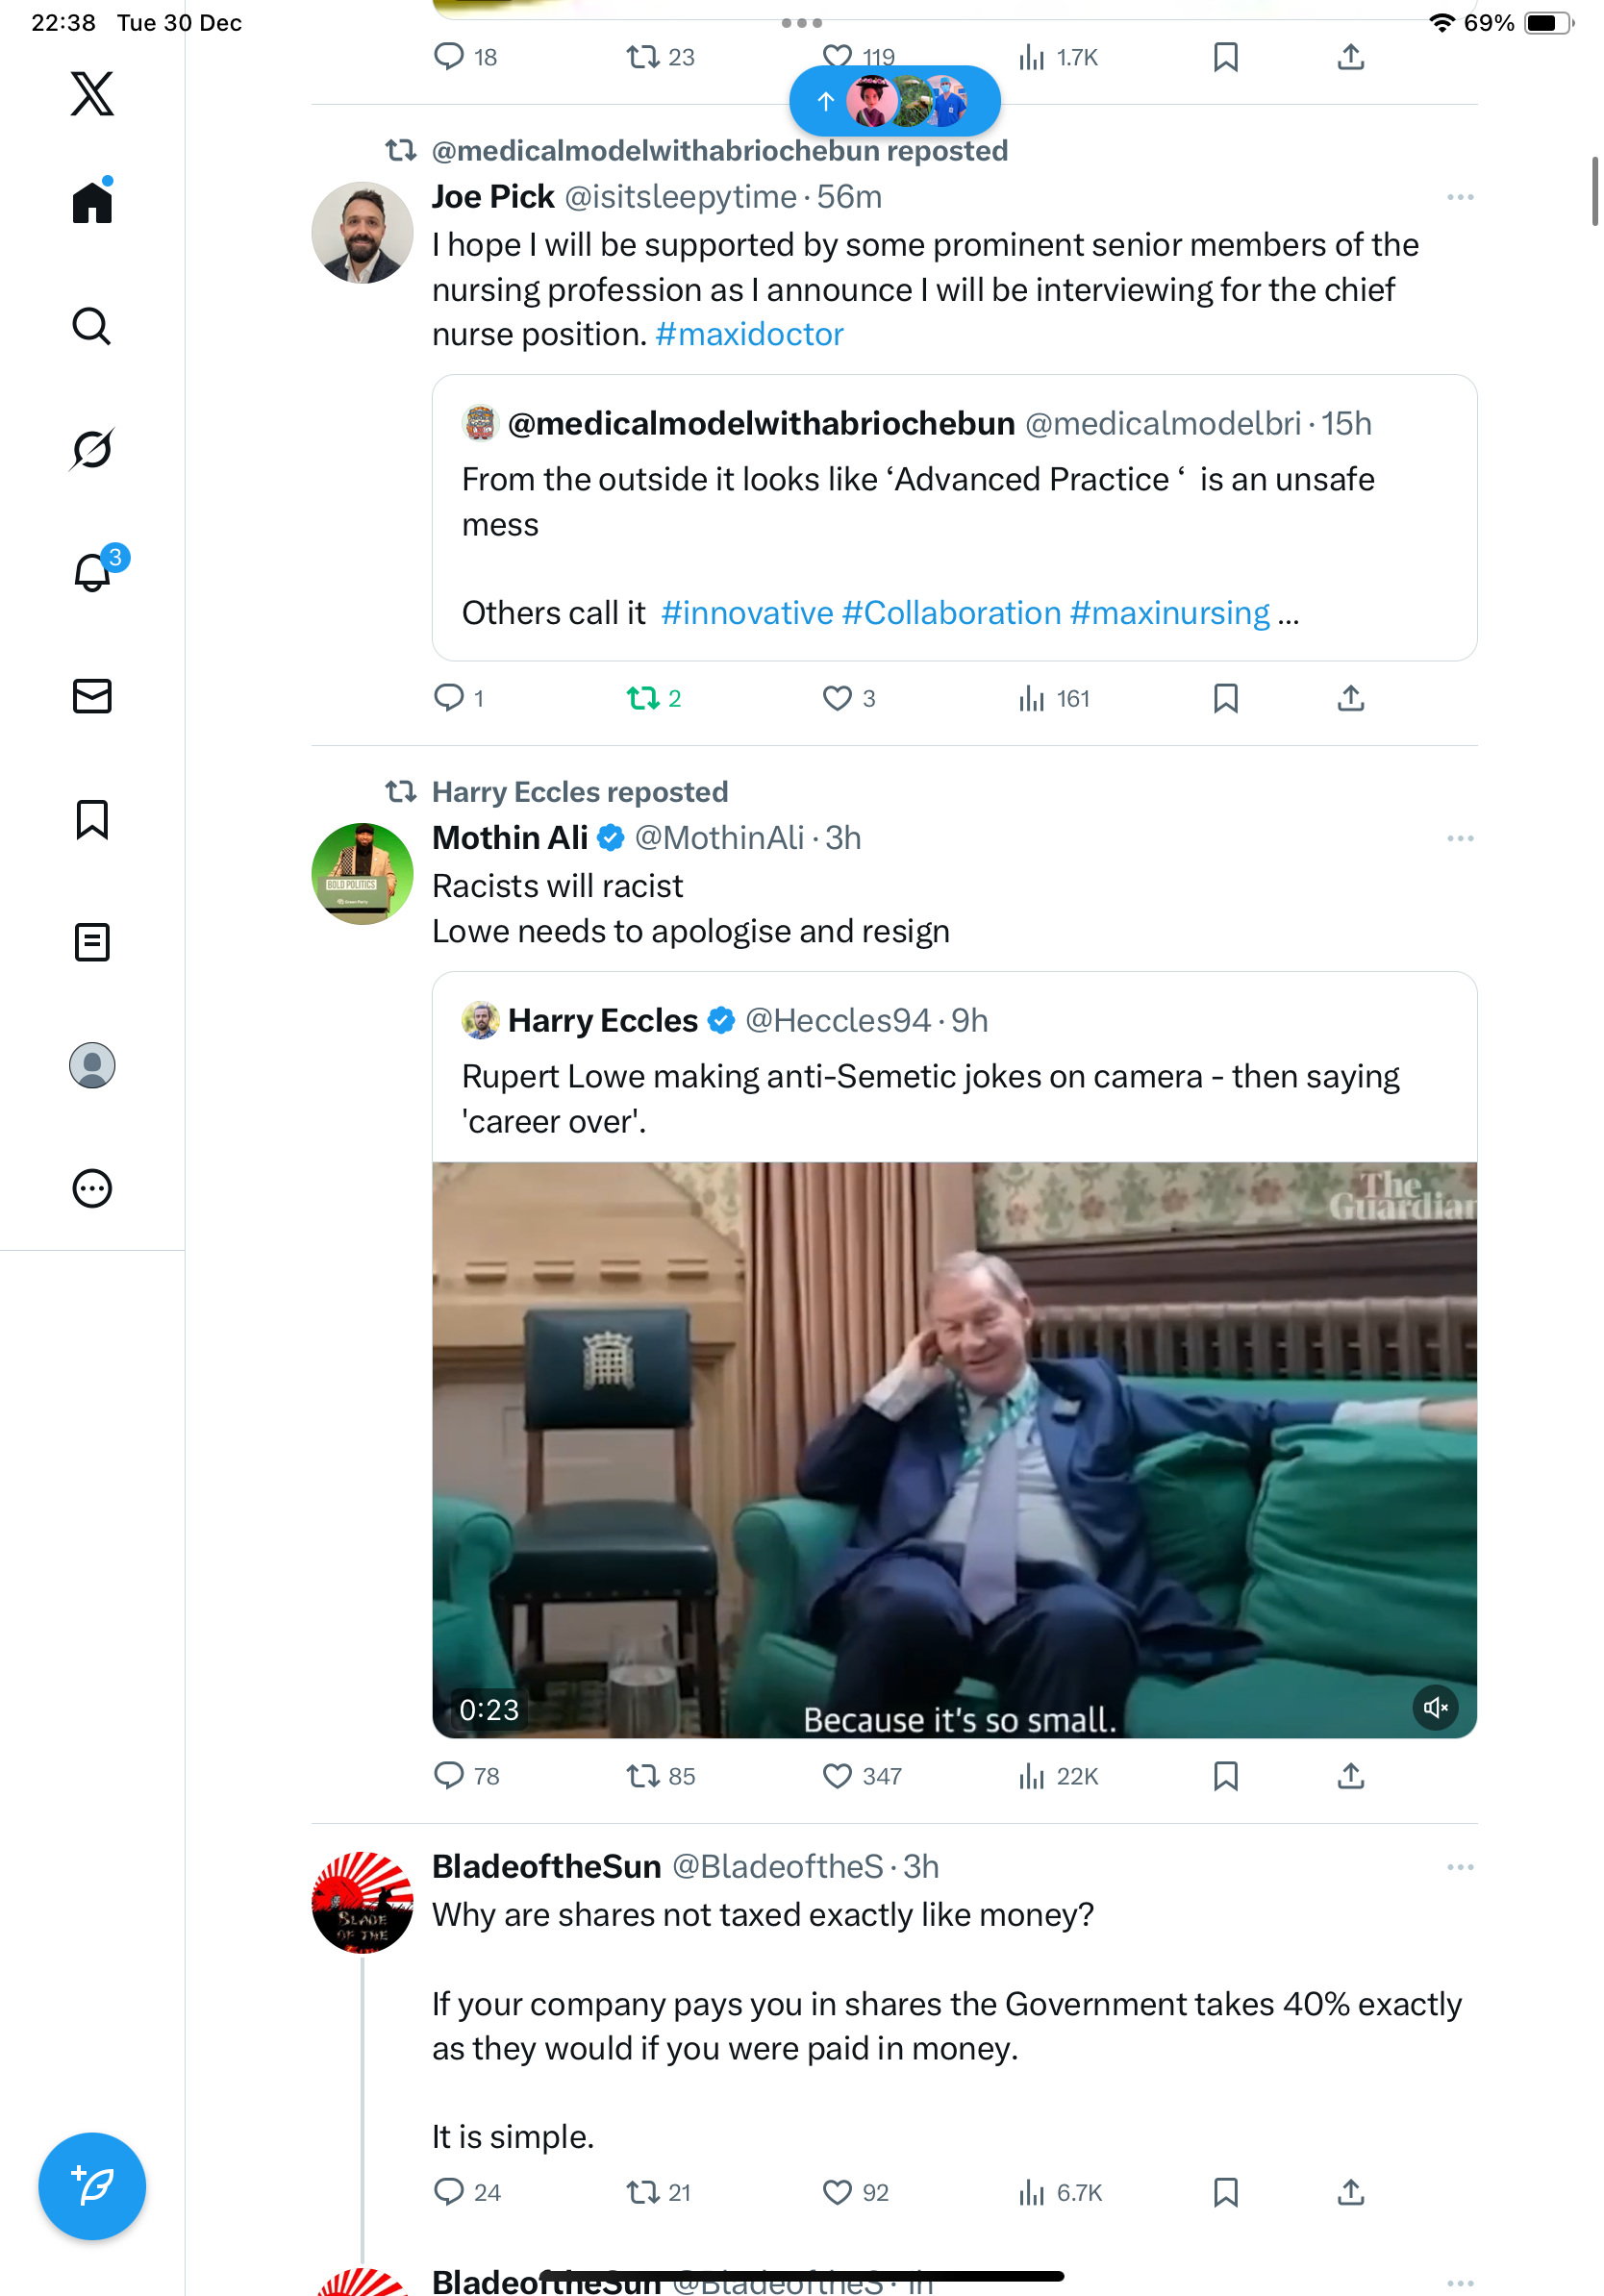Image resolution: width=1604 pixels, height=2296 pixels.
Task: Tap the compose post floating button
Action: [x=92, y=2186]
